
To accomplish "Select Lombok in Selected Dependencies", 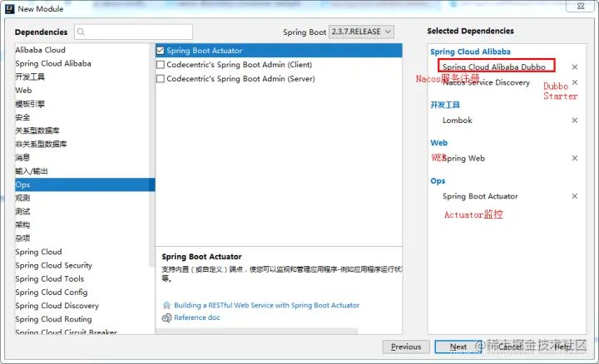I will click(458, 121).
